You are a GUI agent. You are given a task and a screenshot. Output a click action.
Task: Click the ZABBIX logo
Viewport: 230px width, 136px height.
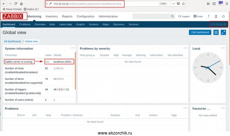pos(13,16)
